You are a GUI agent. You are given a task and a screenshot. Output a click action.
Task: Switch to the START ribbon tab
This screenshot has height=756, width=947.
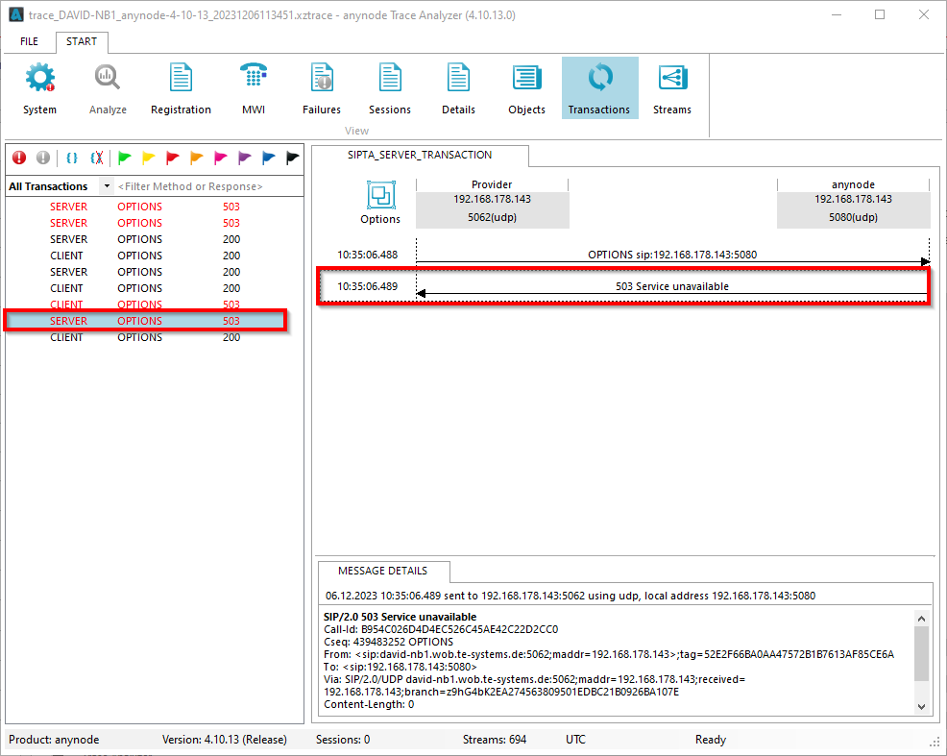coord(82,41)
